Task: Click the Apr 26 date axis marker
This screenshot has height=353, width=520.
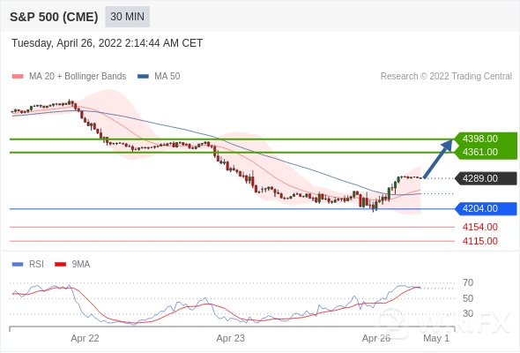Action: click(376, 338)
